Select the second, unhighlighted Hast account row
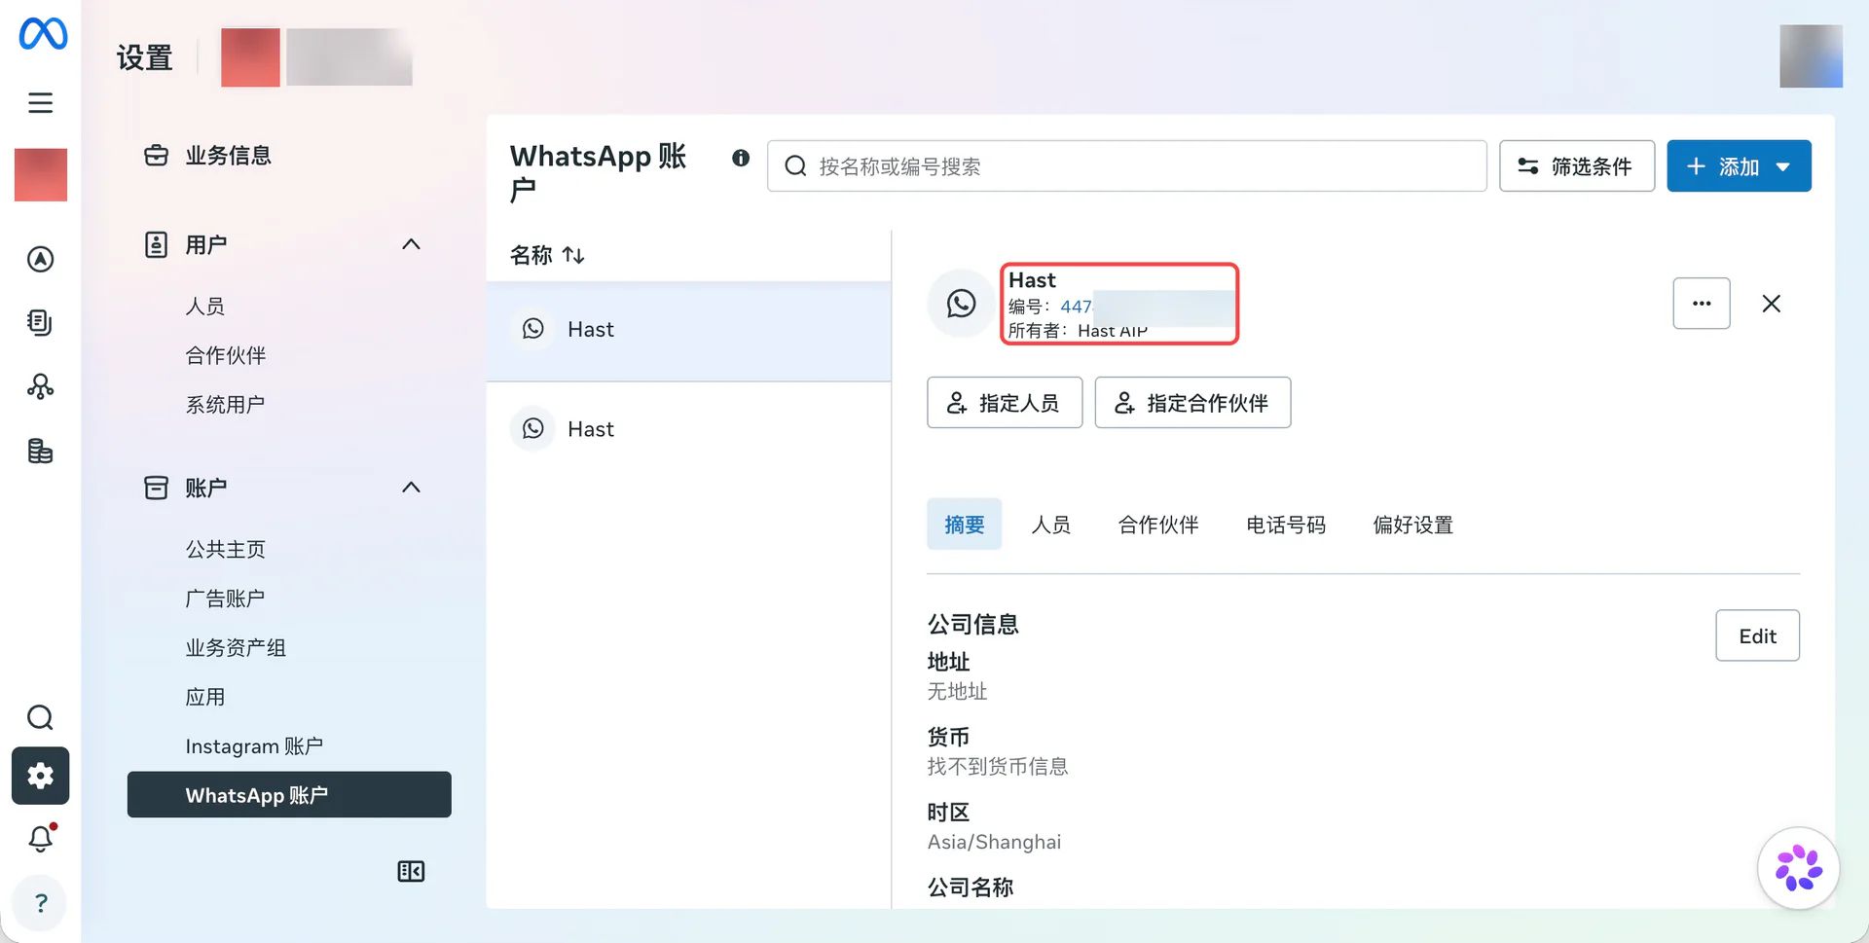Screen dimensions: 1869x943 689,429
